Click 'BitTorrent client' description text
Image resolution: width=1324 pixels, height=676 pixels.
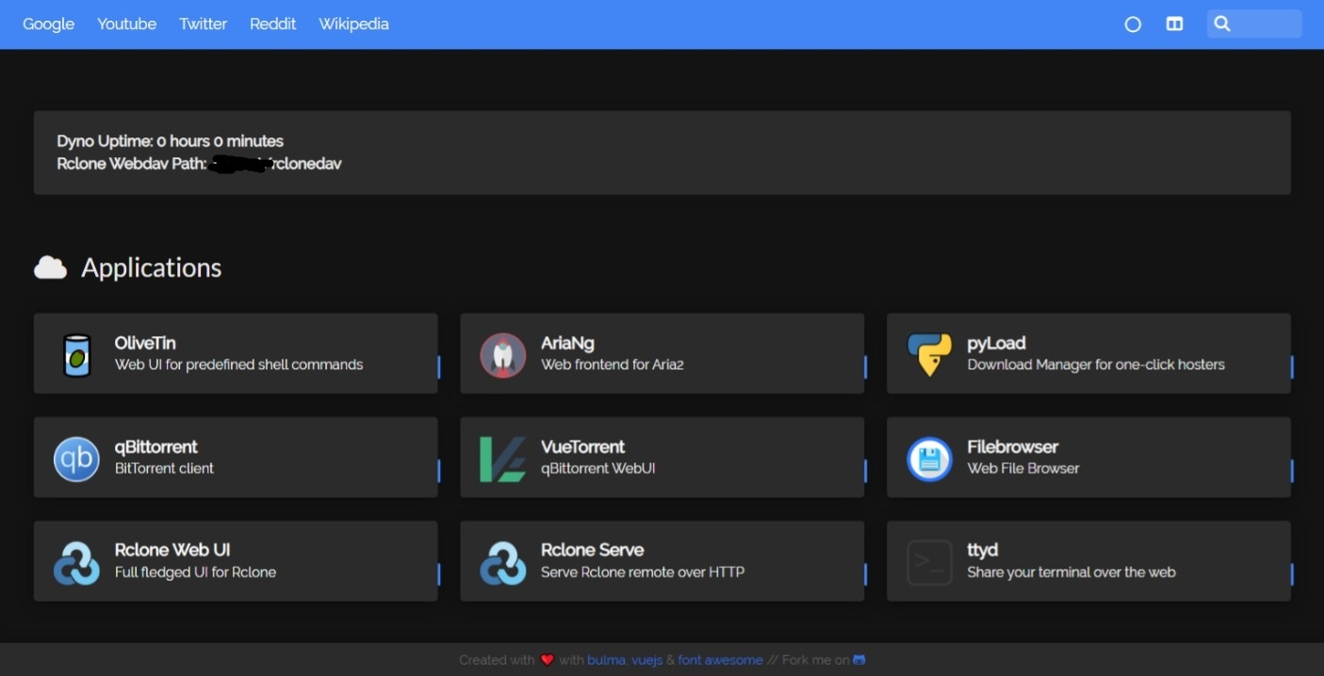pos(164,468)
